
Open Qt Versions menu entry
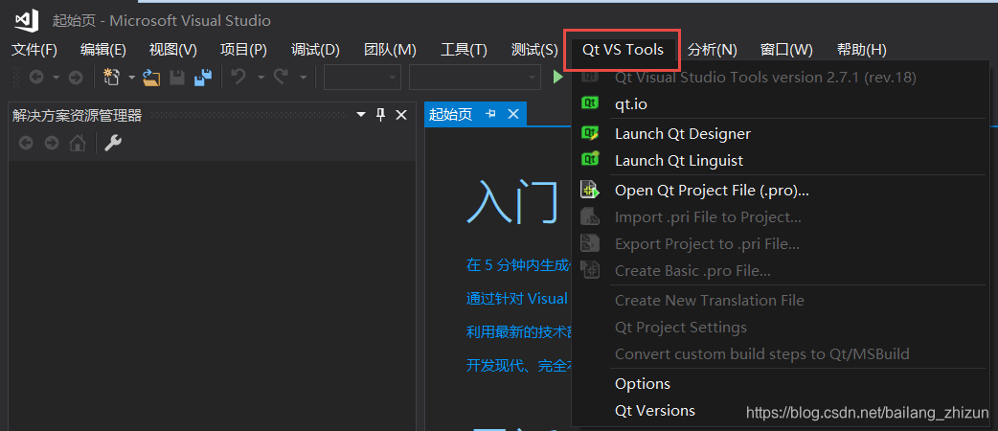pos(781,411)
